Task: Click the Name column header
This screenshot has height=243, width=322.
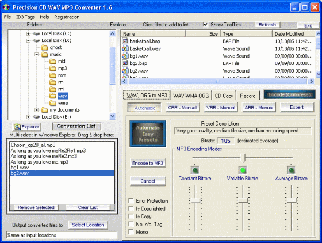Action: click(153, 34)
